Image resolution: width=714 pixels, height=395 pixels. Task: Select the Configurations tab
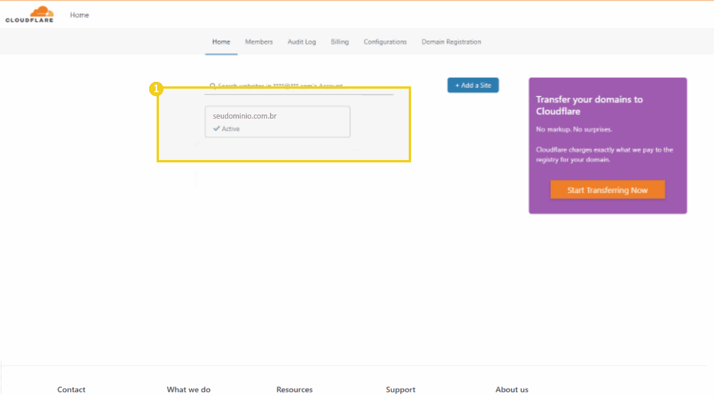pos(385,42)
